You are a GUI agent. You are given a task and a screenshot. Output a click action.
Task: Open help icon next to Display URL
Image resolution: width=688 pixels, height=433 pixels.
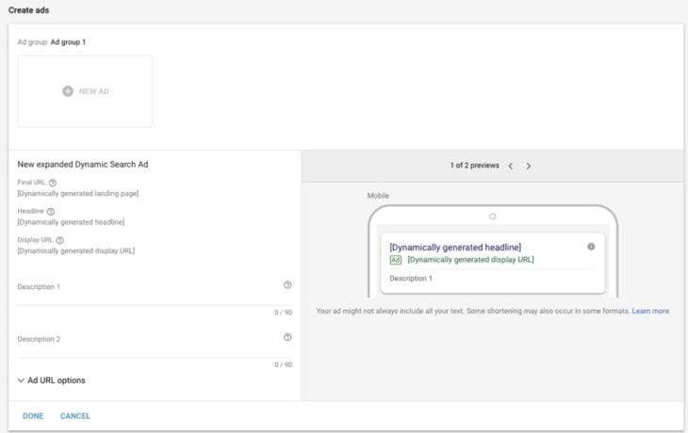pyautogui.click(x=59, y=240)
